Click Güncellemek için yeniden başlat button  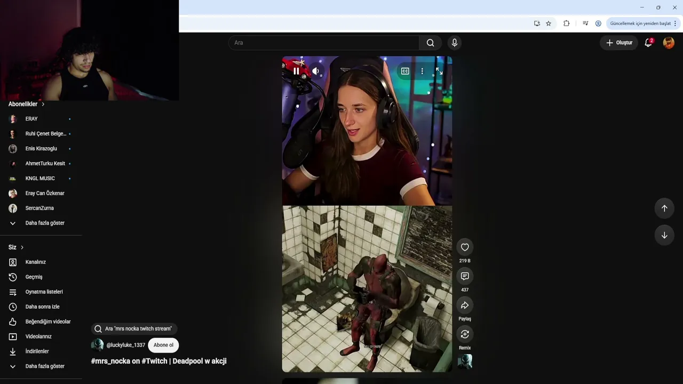pyautogui.click(x=640, y=23)
